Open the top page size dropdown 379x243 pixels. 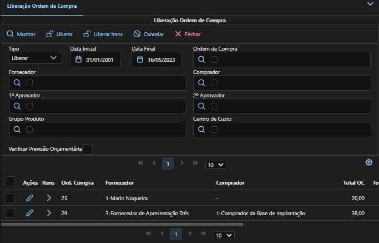tap(216, 165)
